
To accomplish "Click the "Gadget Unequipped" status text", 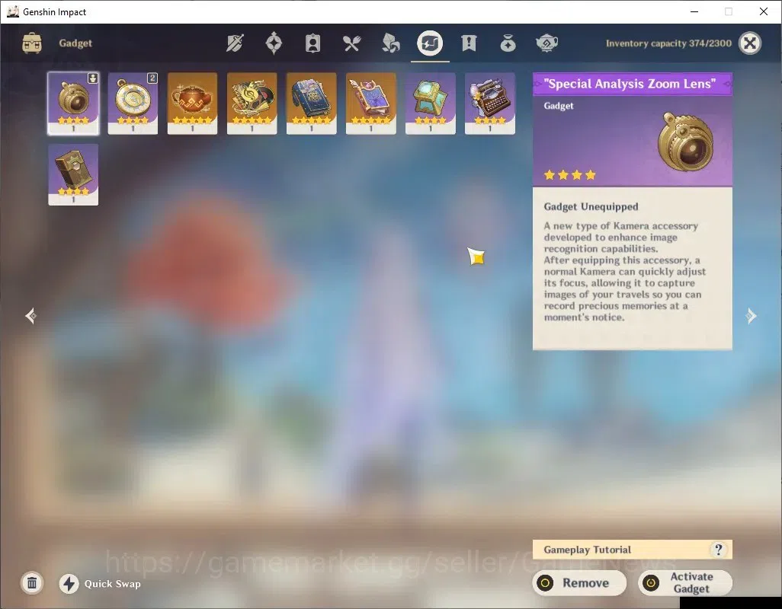I will pyautogui.click(x=591, y=206).
